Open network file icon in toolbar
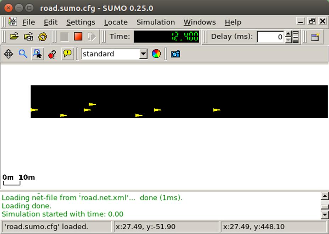329x234 pixels. pos(28,37)
